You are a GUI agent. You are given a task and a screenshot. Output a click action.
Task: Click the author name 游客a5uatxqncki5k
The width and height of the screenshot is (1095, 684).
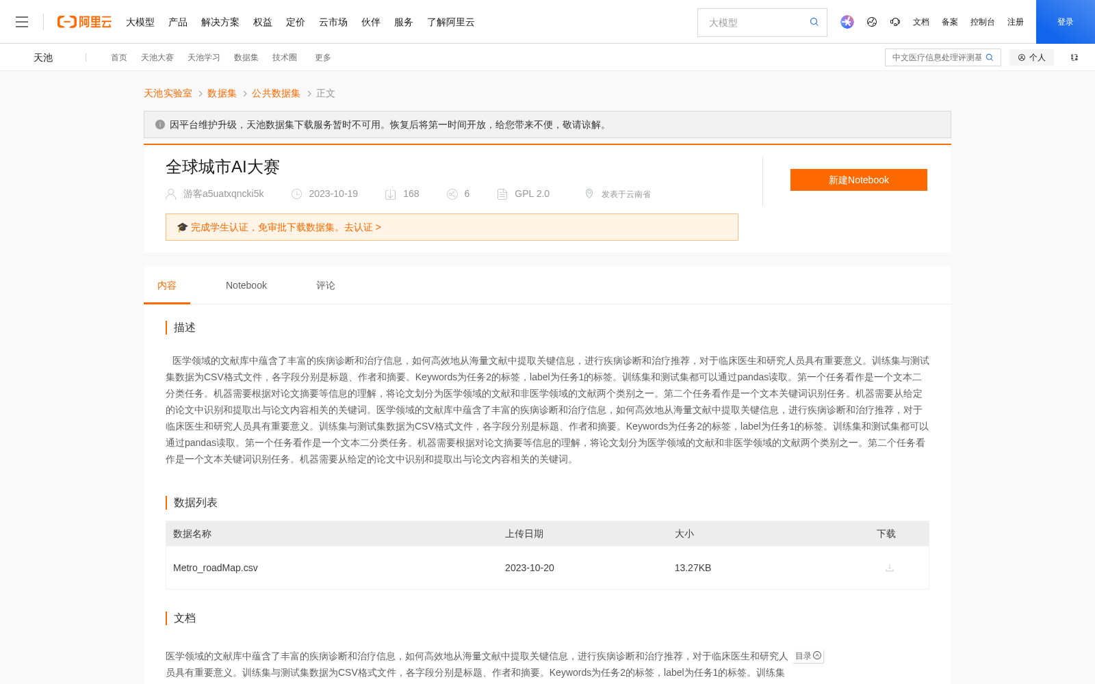(x=223, y=194)
